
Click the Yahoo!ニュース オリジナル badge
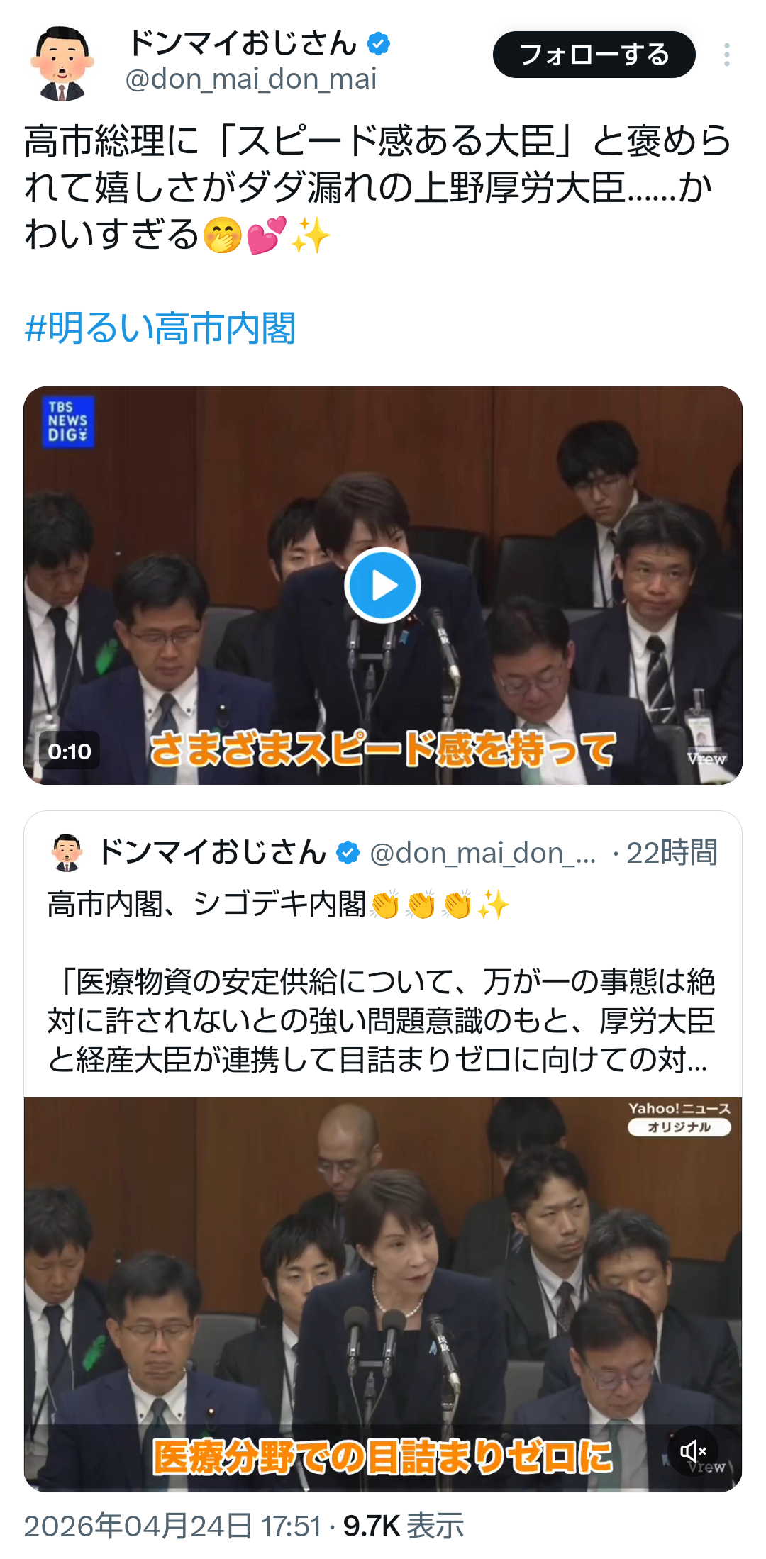(x=679, y=1119)
